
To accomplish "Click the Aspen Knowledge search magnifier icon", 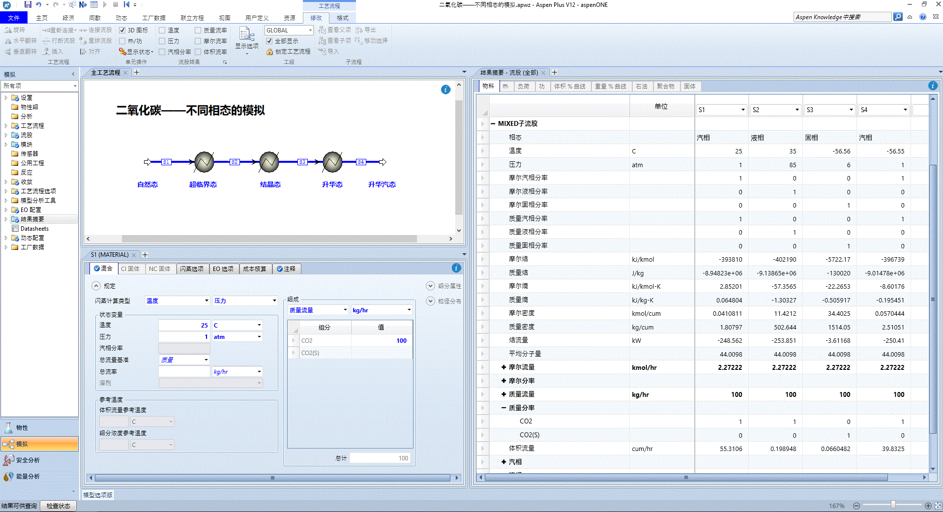I will tap(898, 17).
